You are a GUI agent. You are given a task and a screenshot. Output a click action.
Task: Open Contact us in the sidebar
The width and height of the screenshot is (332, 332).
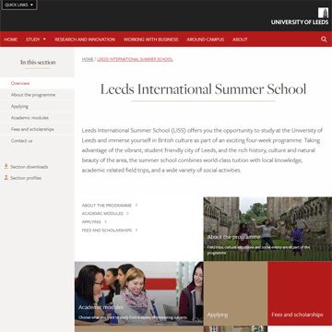click(x=37, y=140)
